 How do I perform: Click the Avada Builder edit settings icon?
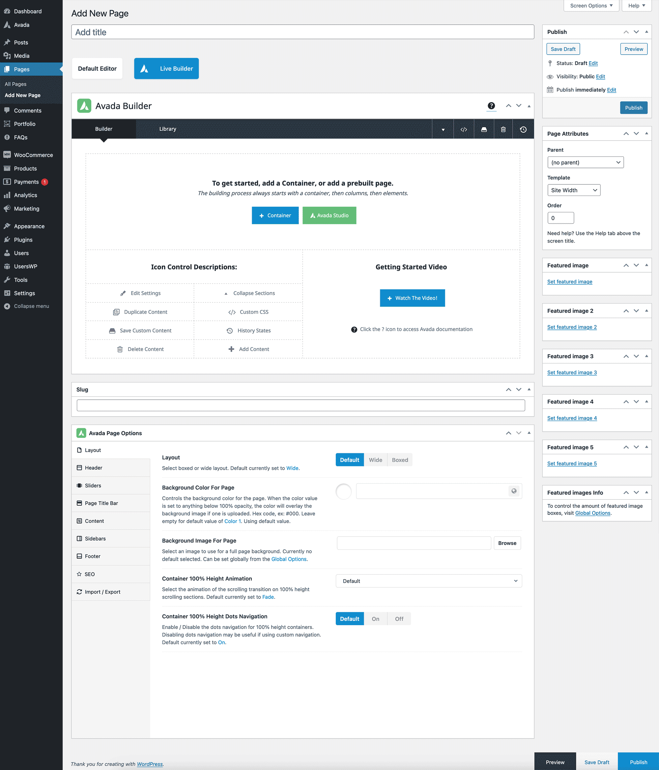[x=124, y=293]
